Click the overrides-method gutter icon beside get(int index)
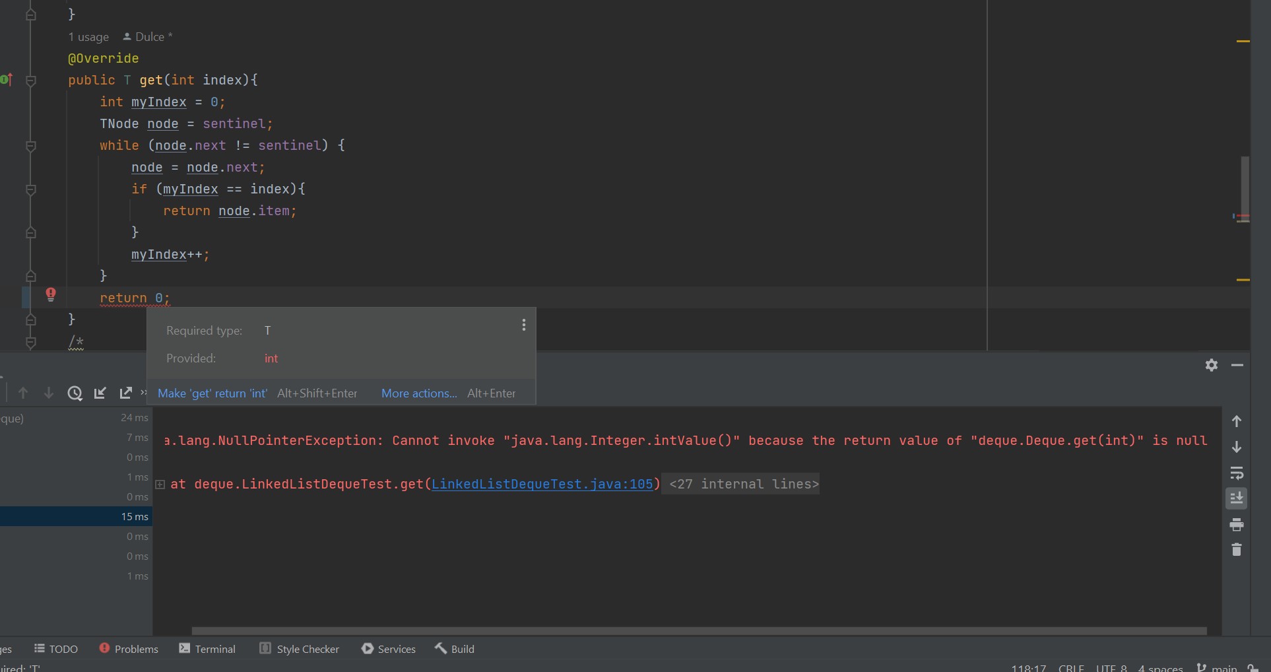The width and height of the screenshot is (1271, 672). click(7, 80)
